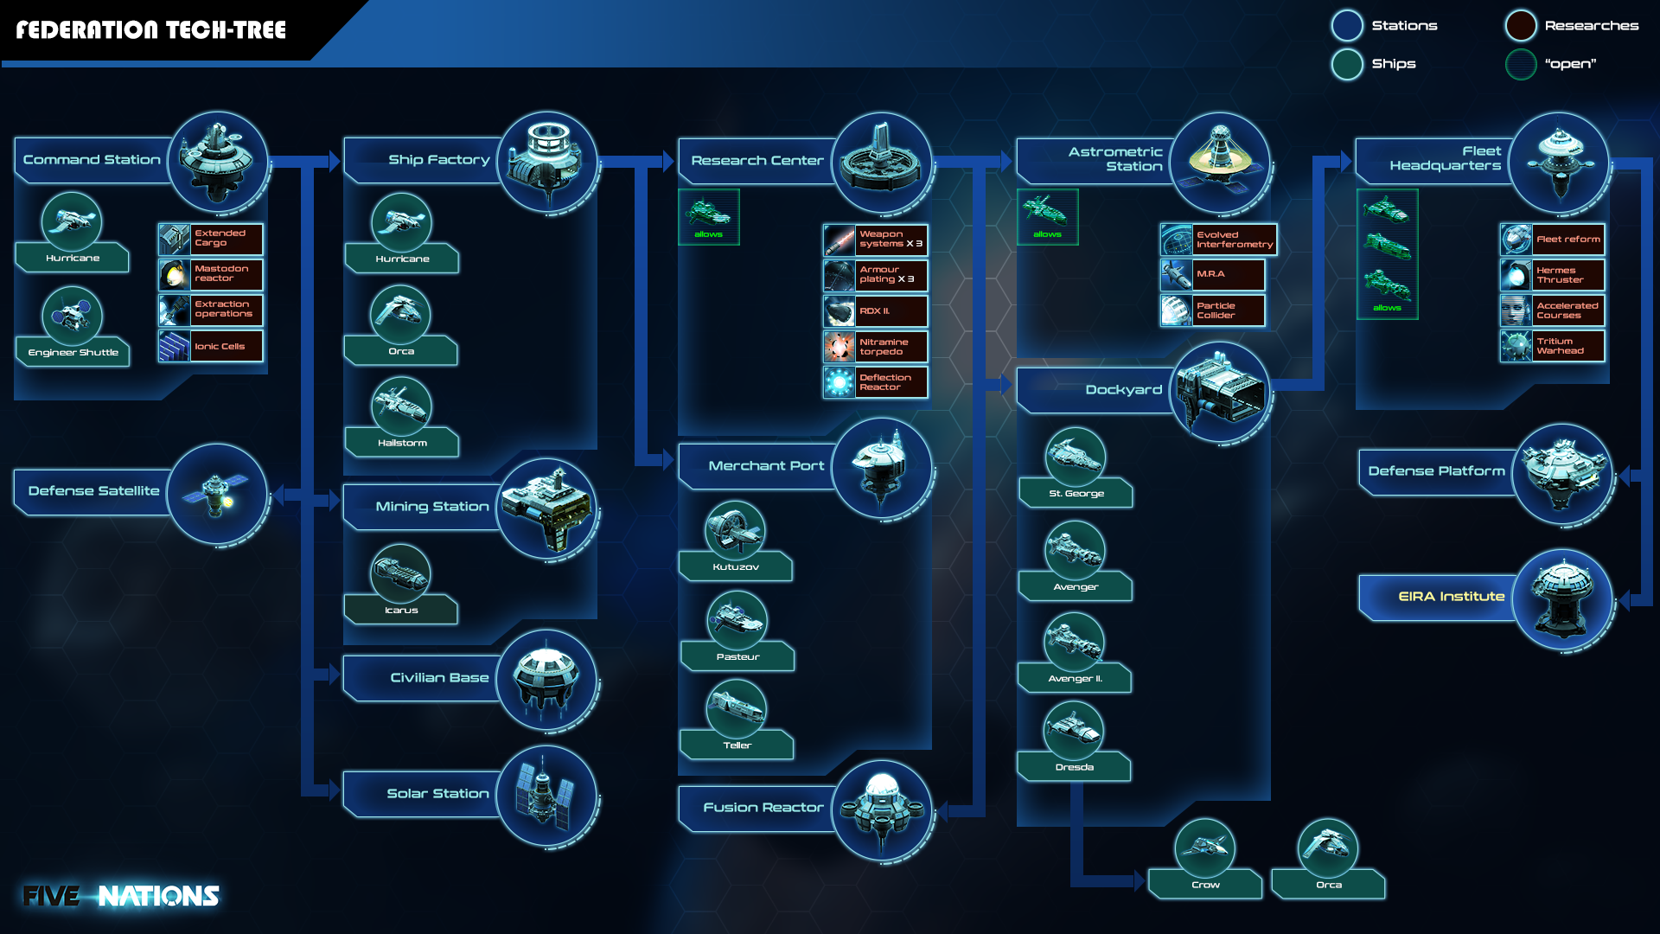Expand the Mining Station ship tree

point(528,526)
